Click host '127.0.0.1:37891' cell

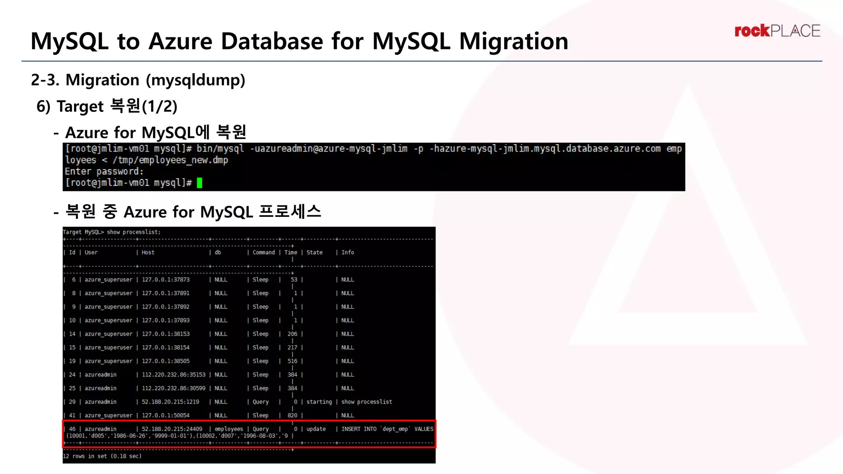coord(165,293)
